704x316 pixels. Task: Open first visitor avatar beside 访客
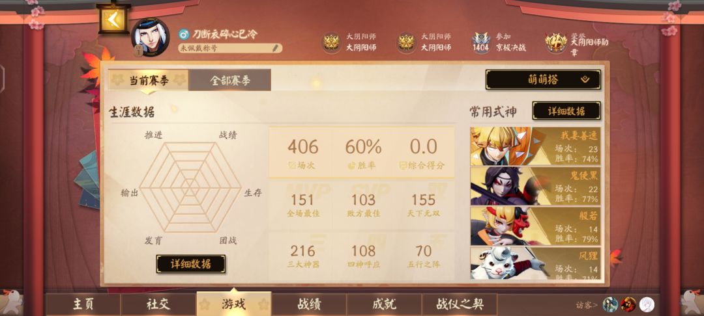click(x=610, y=305)
